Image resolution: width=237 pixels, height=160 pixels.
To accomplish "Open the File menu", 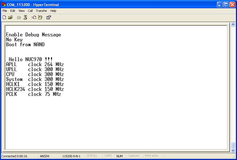I will pyautogui.click(x=5, y=11).
